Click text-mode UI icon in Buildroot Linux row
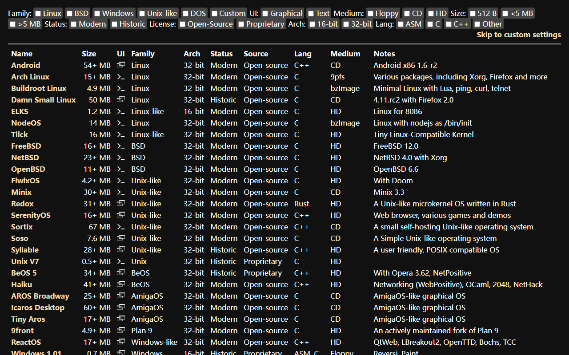 [121, 88]
